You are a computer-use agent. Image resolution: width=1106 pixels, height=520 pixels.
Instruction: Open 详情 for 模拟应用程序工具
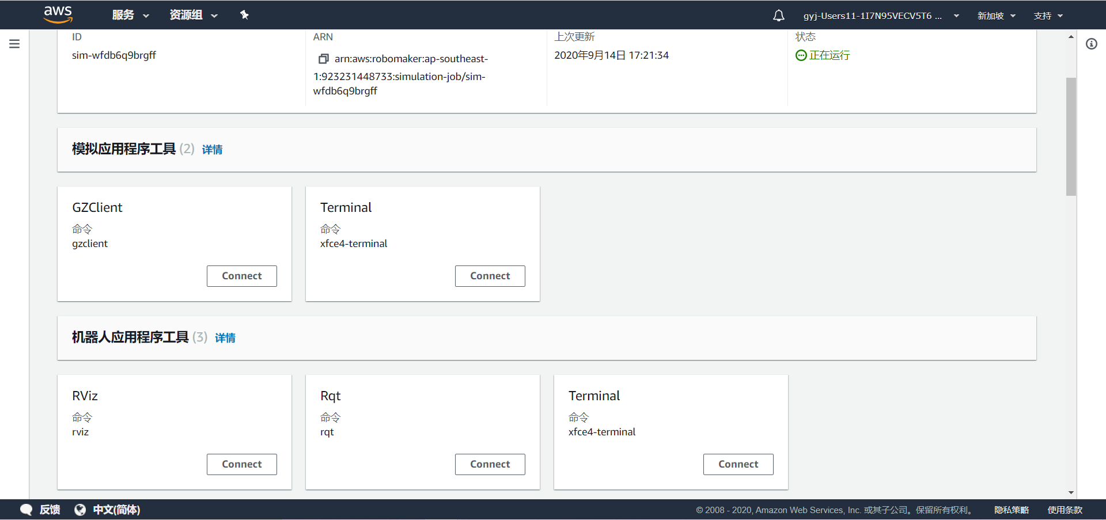tap(212, 150)
